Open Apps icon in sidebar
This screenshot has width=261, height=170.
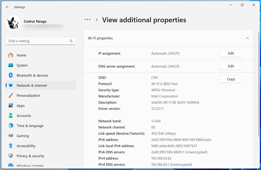[10, 106]
